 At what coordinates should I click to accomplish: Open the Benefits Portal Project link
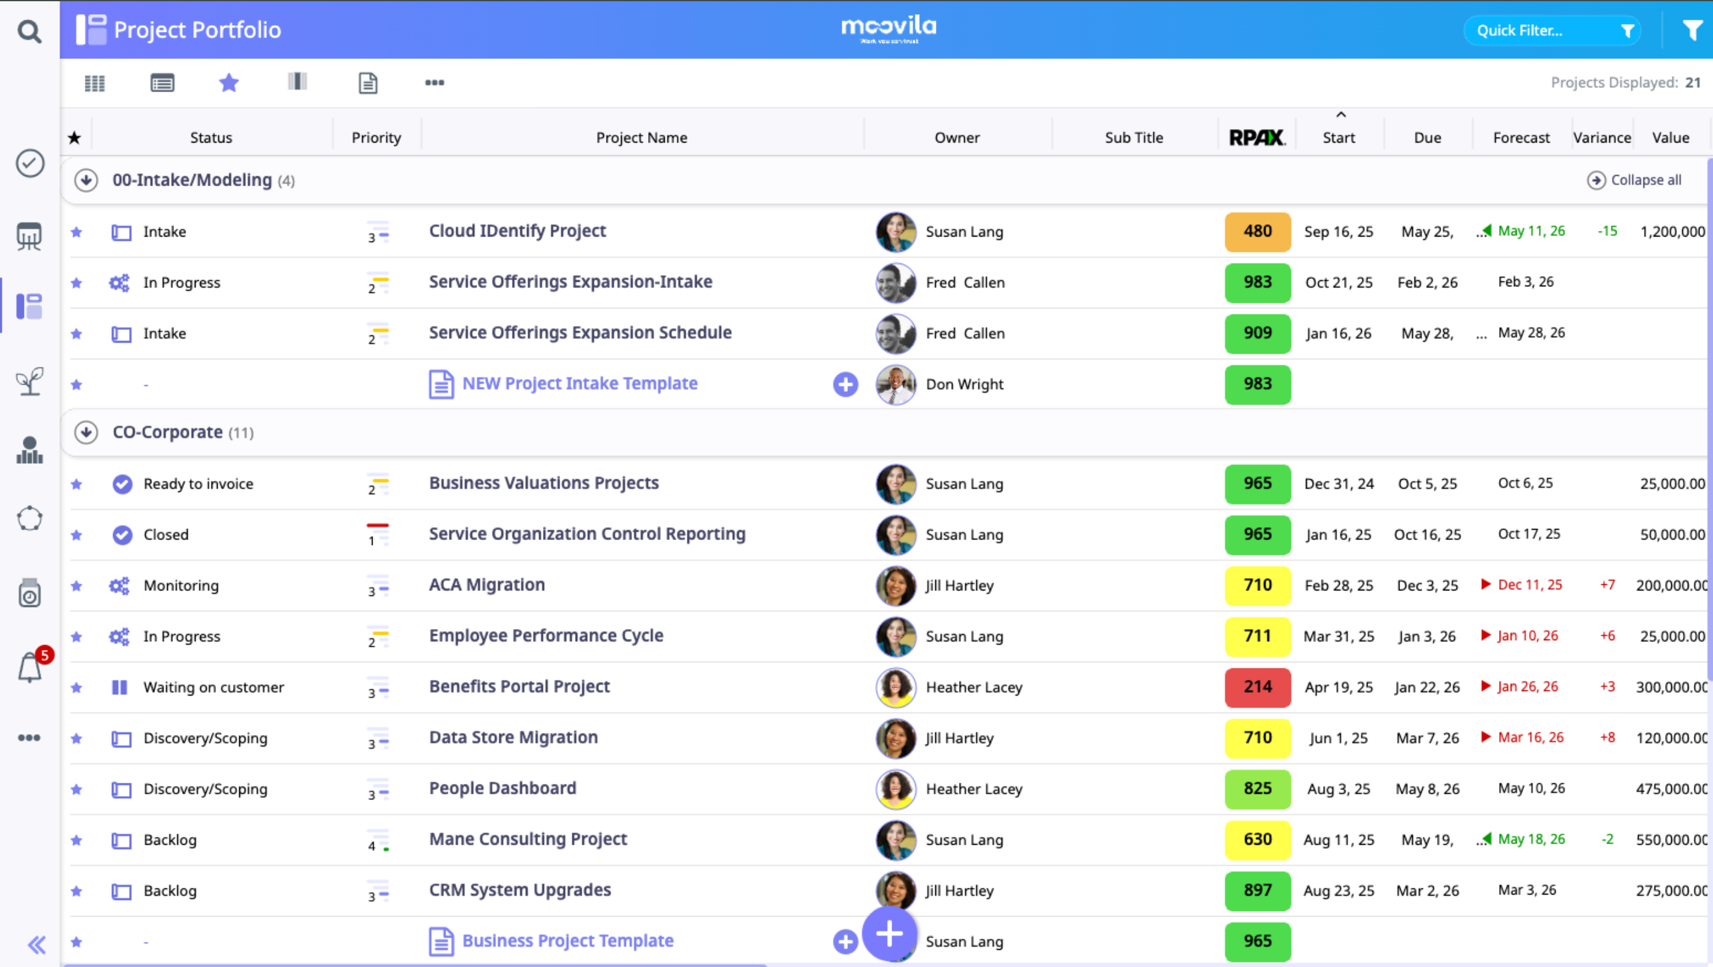pos(519,686)
